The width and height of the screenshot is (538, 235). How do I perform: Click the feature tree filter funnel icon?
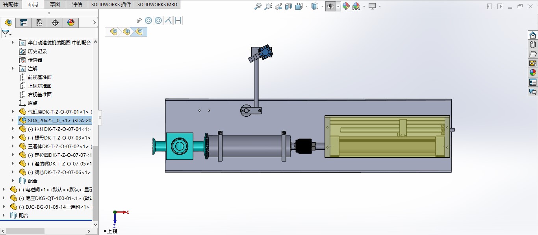tap(6, 33)
